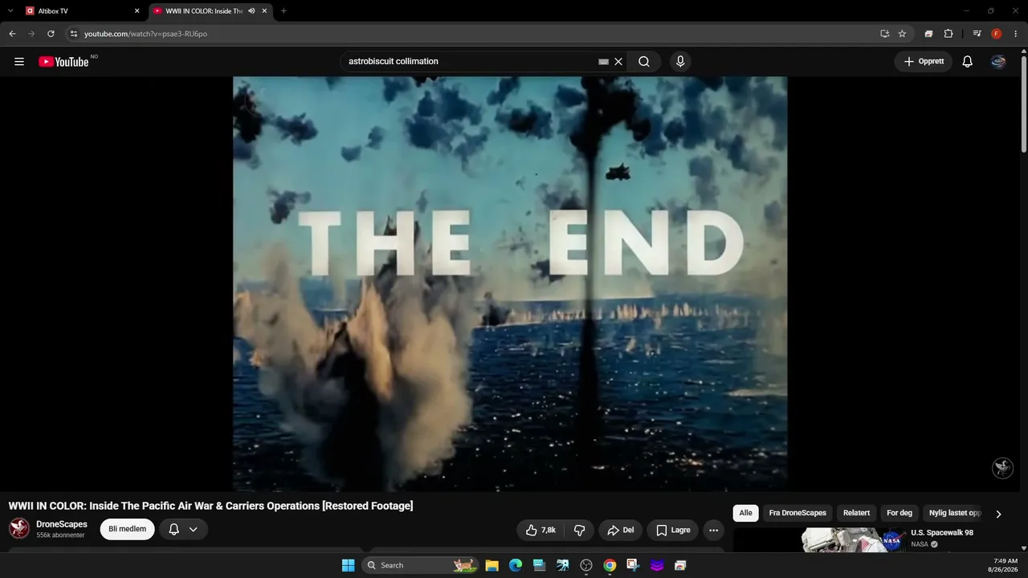Open the on-screen keyboard in the search box
Viewport: 1028px width, 578px height.
coord(604,62)
